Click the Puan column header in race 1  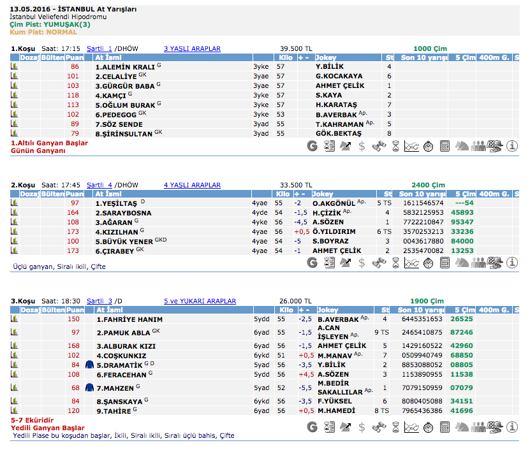coord(75,57)
